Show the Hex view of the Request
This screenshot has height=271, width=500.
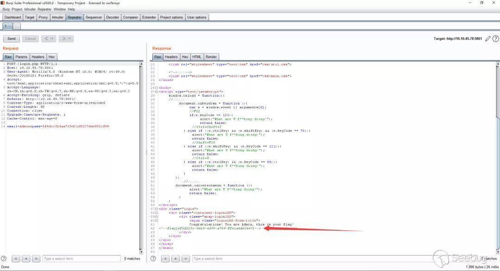tap(52, 57)
